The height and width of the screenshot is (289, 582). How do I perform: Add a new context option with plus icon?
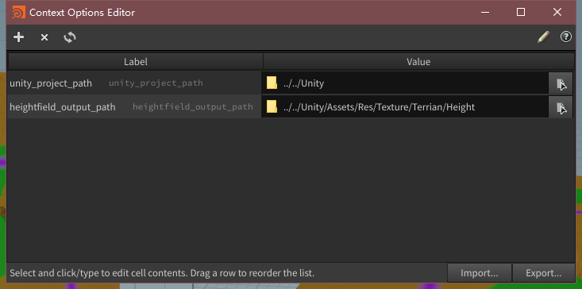[18, 37]
